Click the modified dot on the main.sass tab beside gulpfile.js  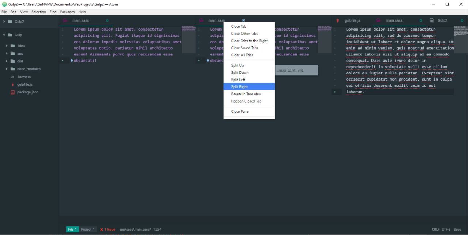421,20
